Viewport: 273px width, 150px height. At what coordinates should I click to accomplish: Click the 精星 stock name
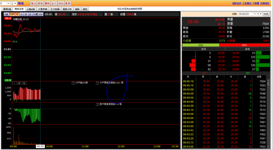[x=21, y=3]
